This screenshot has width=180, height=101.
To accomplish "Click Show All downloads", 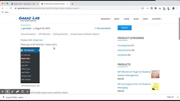I will (x=170, y=97).
